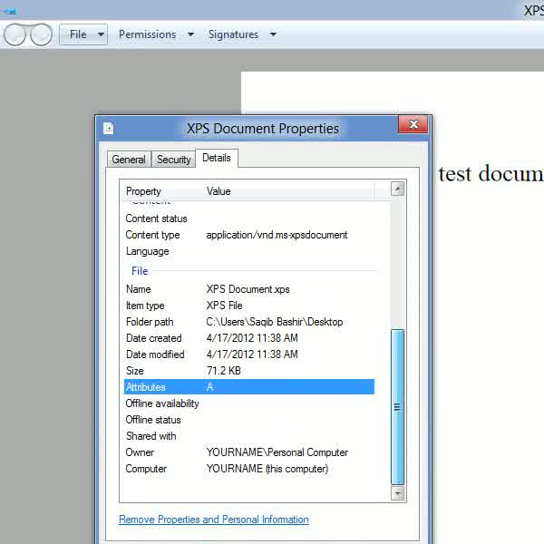Select the Name property row
Viewport: 544px width, 544px height.
tap(249, 289)
